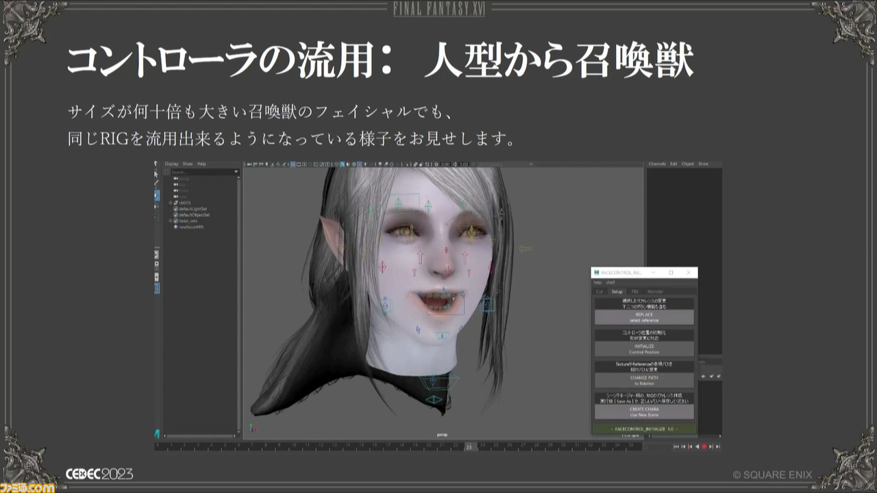Open the Edit menu in Channel Box
The height and width of the screenshot is (493, 877).
coord(674,164)
